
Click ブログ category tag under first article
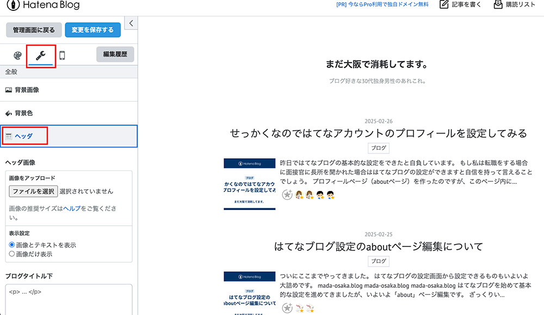379,148
